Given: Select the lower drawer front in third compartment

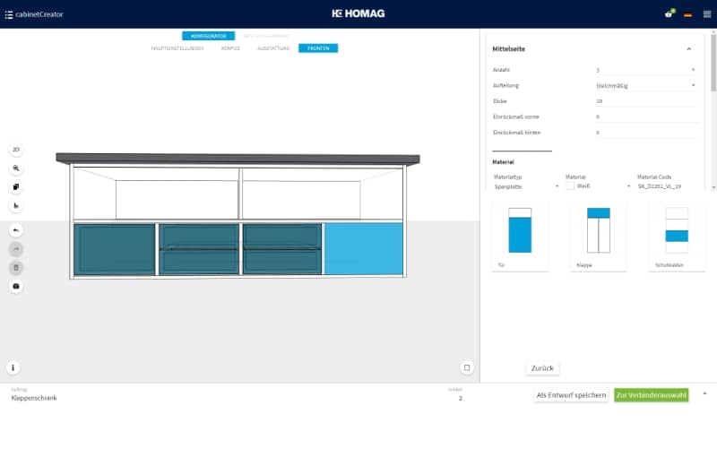Looking at the screenshot, I should (282, 262).
